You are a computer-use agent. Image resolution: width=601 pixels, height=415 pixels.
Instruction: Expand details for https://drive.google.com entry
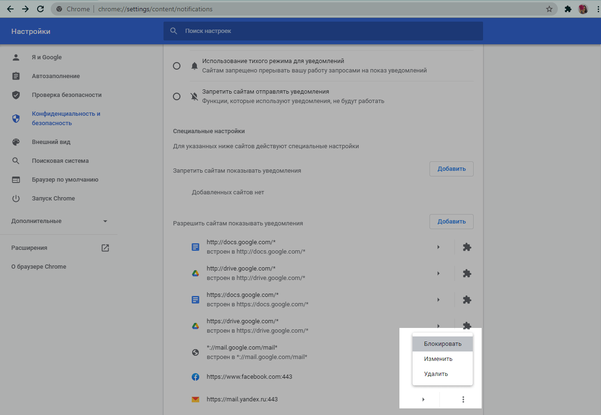[x=438, y=325]
